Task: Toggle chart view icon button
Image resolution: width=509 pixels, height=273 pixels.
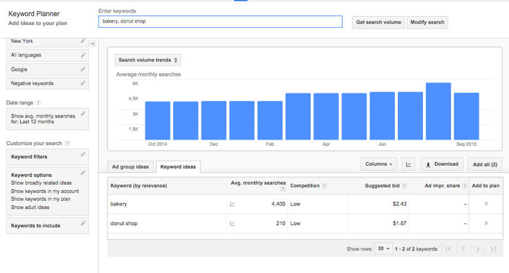Action: point(409,164)
